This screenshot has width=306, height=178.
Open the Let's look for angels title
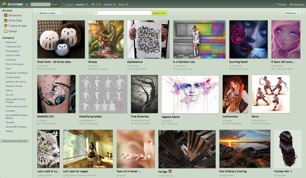click(76, 171)
